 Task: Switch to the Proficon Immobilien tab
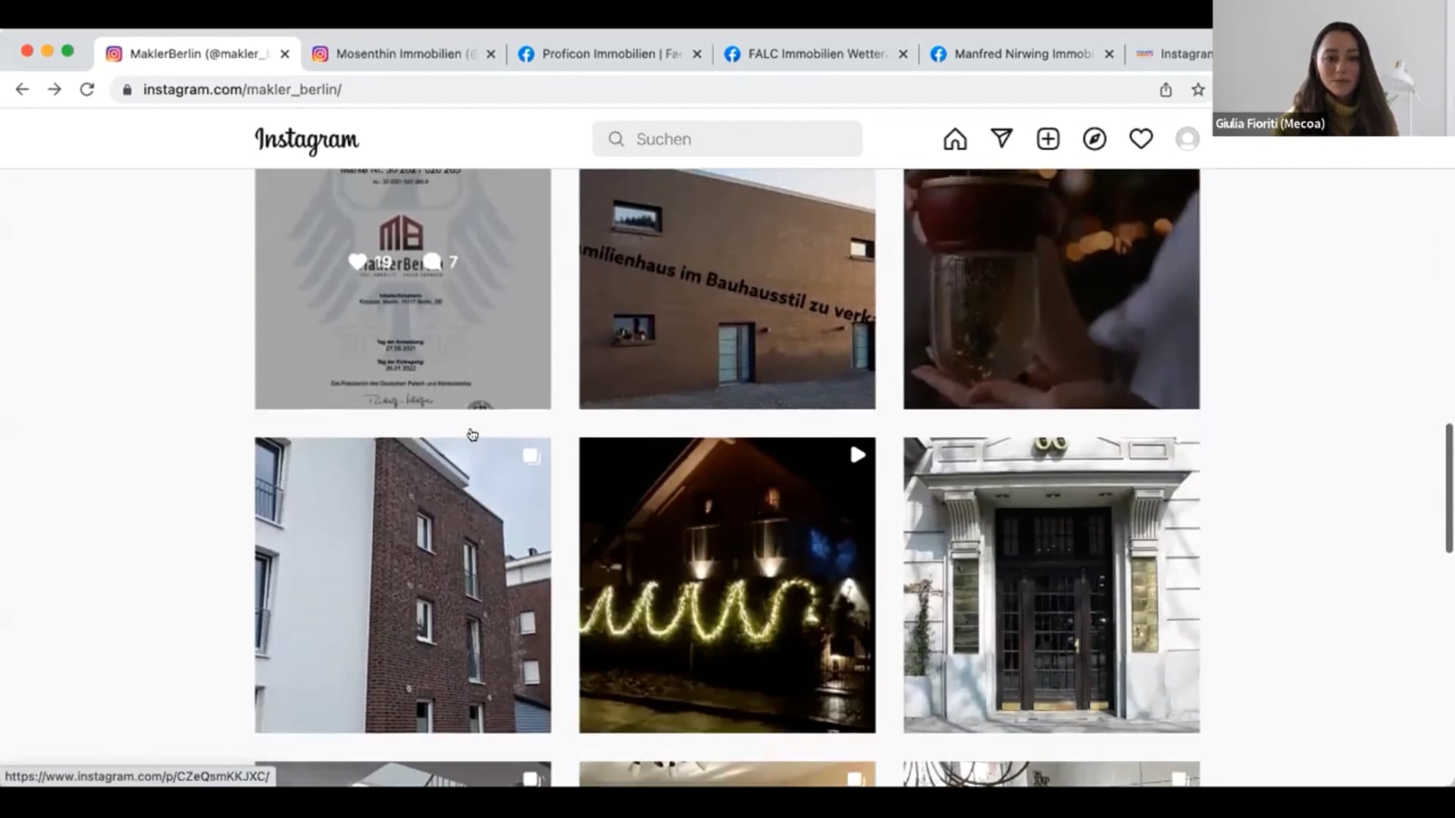[611, 54]
